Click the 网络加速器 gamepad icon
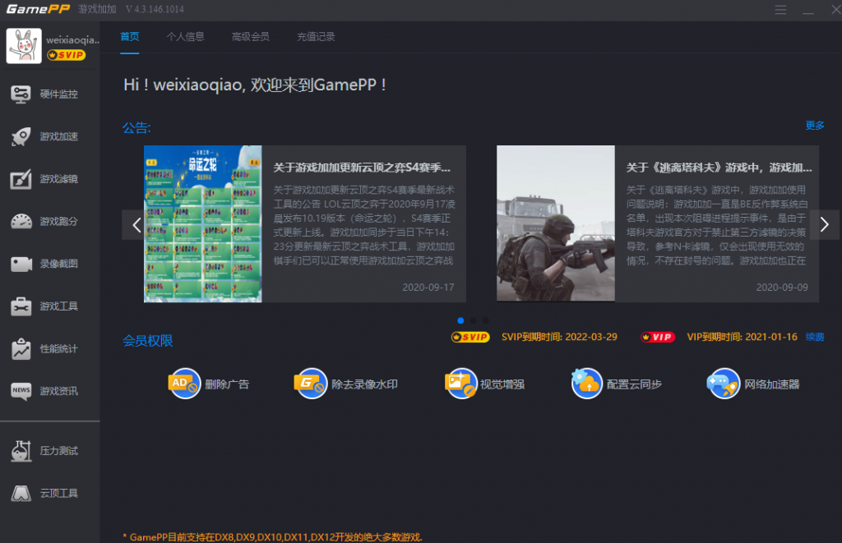 click(x=723, y=384)
